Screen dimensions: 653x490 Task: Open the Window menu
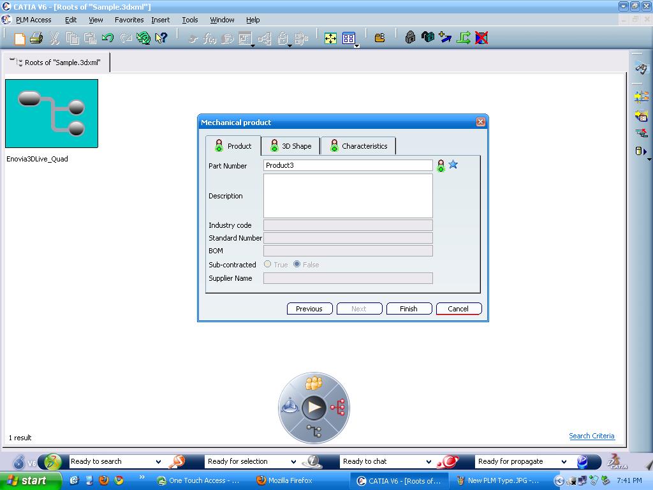(x=222, y=20)
